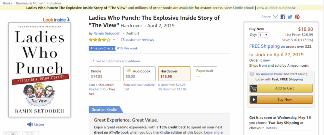Image resolution: width=324 pixels, height=135 pixels.
Task: Share on Pinterest icon
Action: (297, 17)
